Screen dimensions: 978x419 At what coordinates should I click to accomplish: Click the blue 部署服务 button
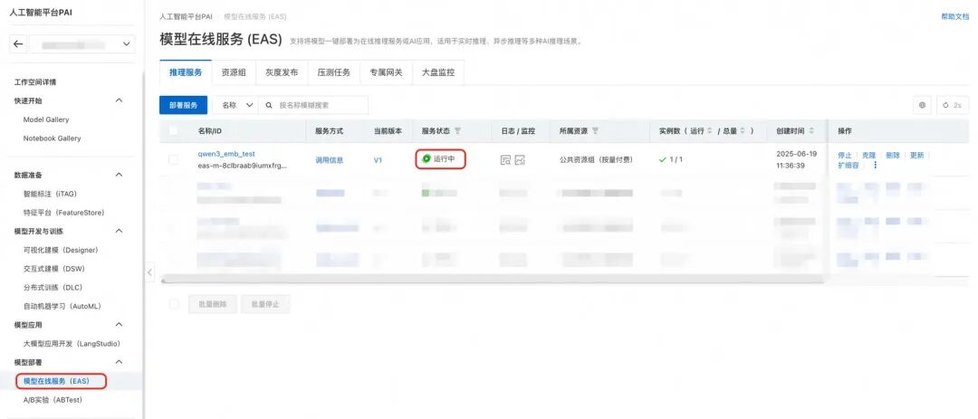tap(183, 105)
